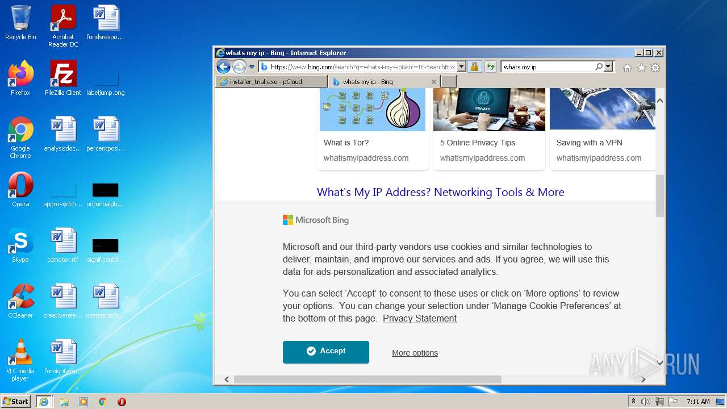This screenshot has height=409, width=727.
Task: Click the Microsoft Bing logo
Action: tap(316, 220)
